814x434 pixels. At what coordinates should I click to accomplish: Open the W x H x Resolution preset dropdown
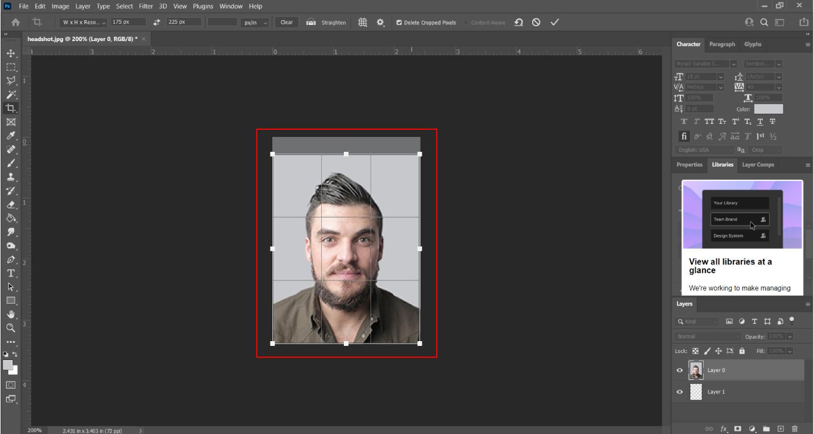pyautogui.click(x=84, y=22)
